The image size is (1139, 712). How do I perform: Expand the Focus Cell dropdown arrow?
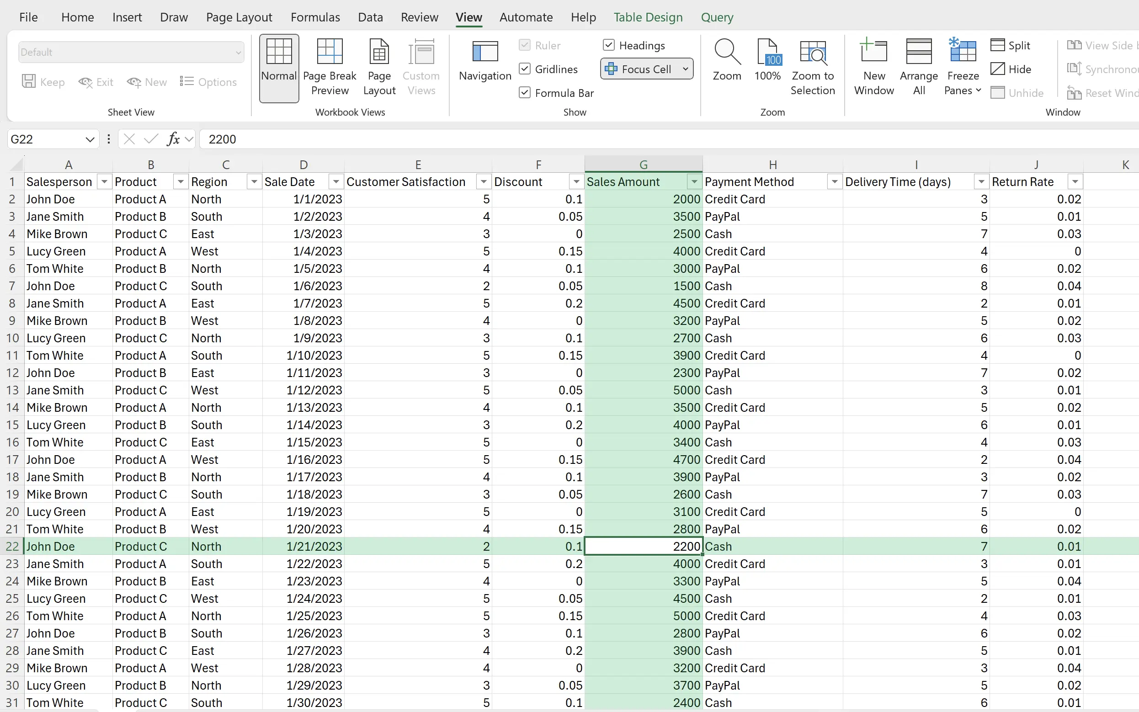click(685, 69)
